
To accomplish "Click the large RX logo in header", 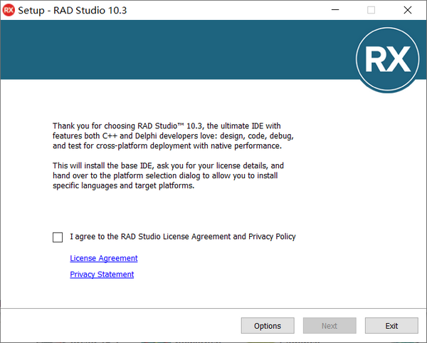I will coord(387,61).
